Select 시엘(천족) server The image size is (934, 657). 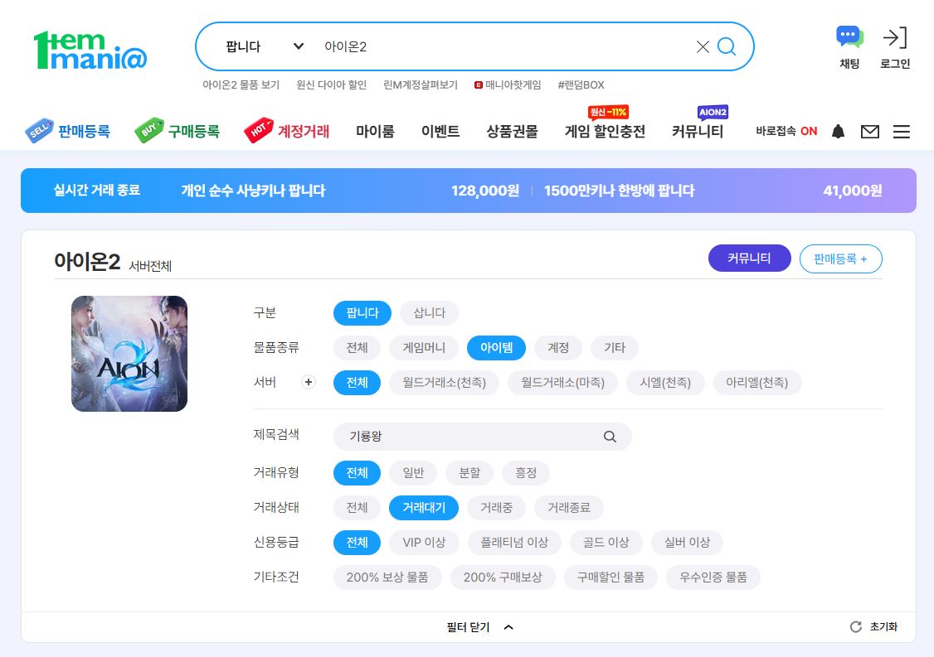(665, 383)
